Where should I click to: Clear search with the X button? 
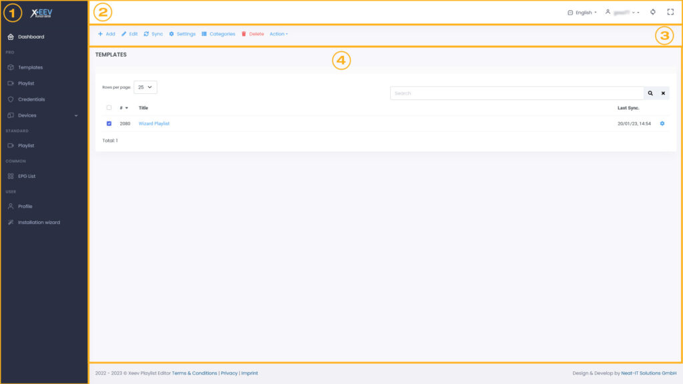pos(663,93)
